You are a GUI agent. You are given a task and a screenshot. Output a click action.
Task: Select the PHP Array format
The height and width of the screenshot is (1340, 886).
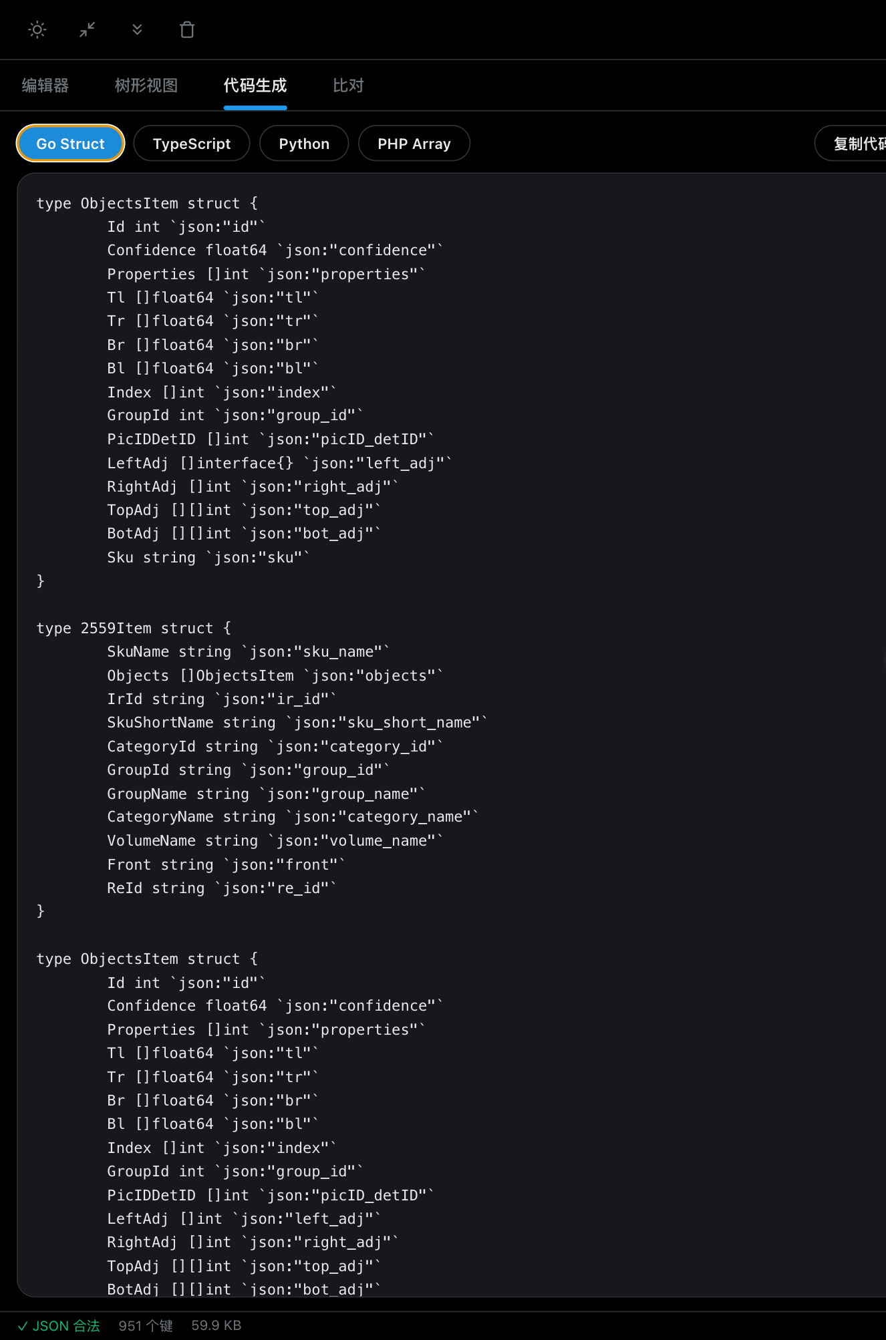pos(414,144)
